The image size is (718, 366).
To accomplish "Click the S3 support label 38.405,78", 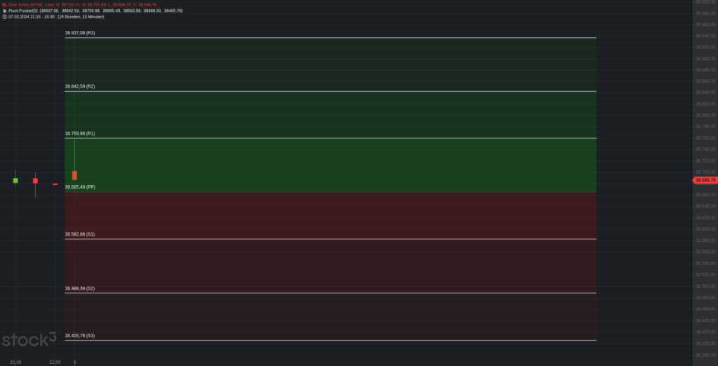I will pyautogui.click(x=80, y=336).
